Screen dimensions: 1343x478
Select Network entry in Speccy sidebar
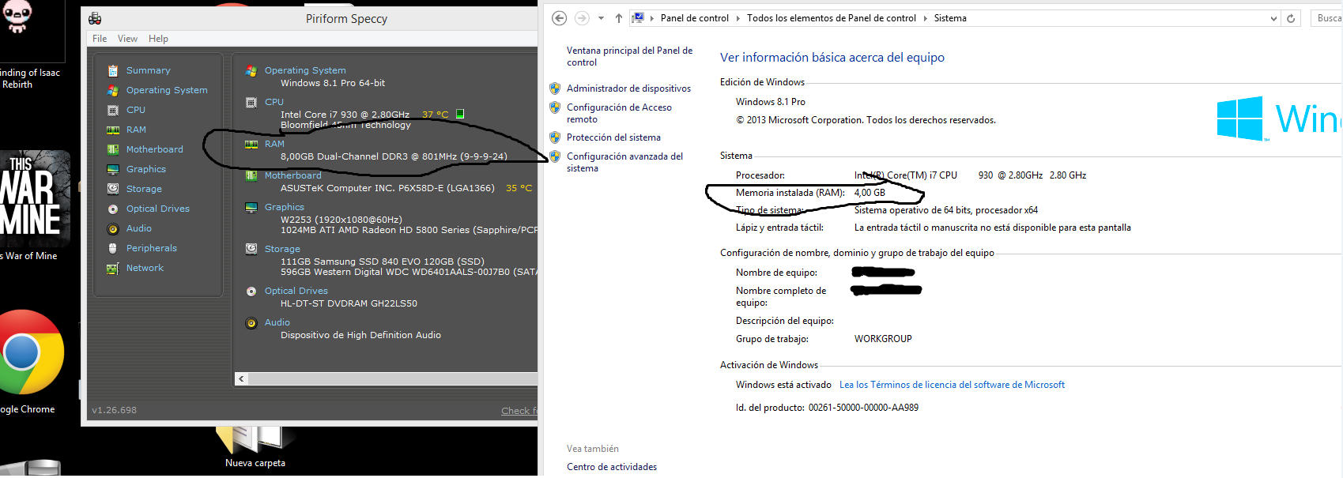coord(145,268)
